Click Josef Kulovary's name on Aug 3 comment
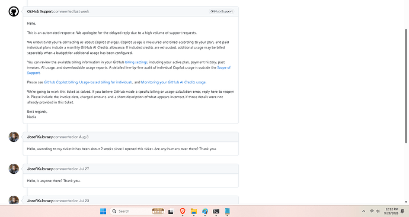The width and height of the screenshot is (409, 217). tap(40, 137)
